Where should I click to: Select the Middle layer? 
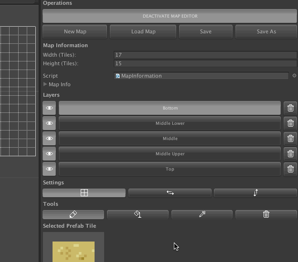pyautogui.click(x=170, y=139)
